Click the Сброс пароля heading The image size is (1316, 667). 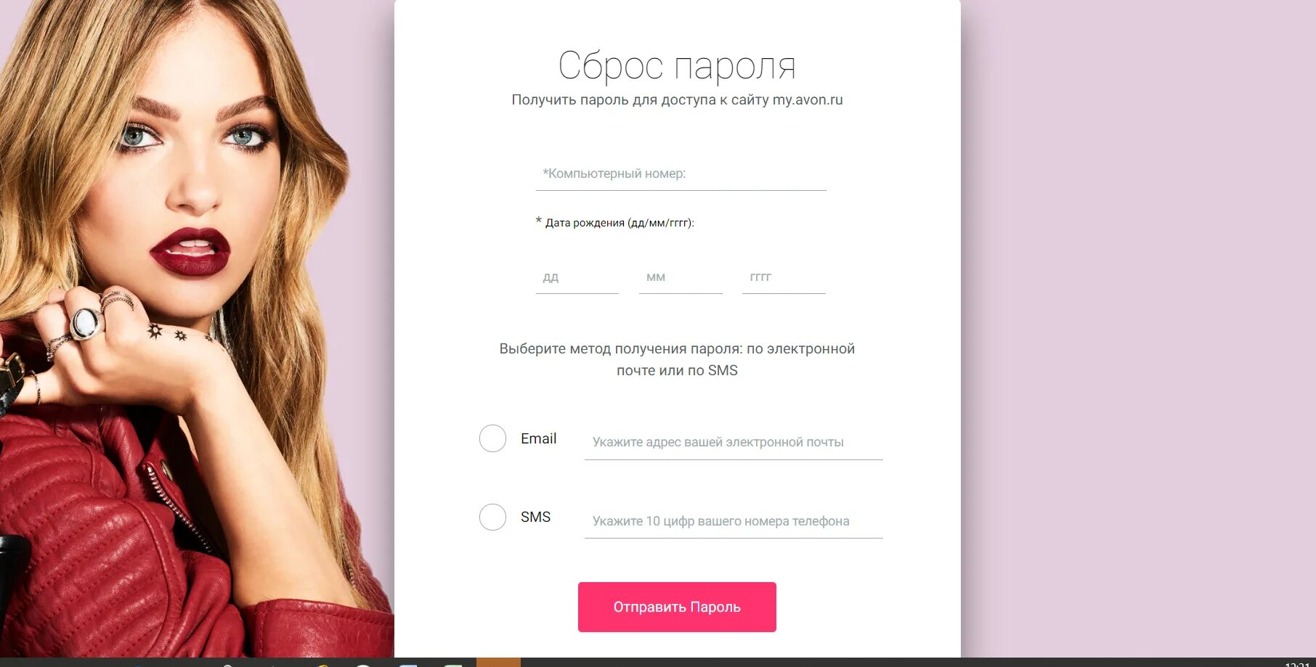pos(677,66)
